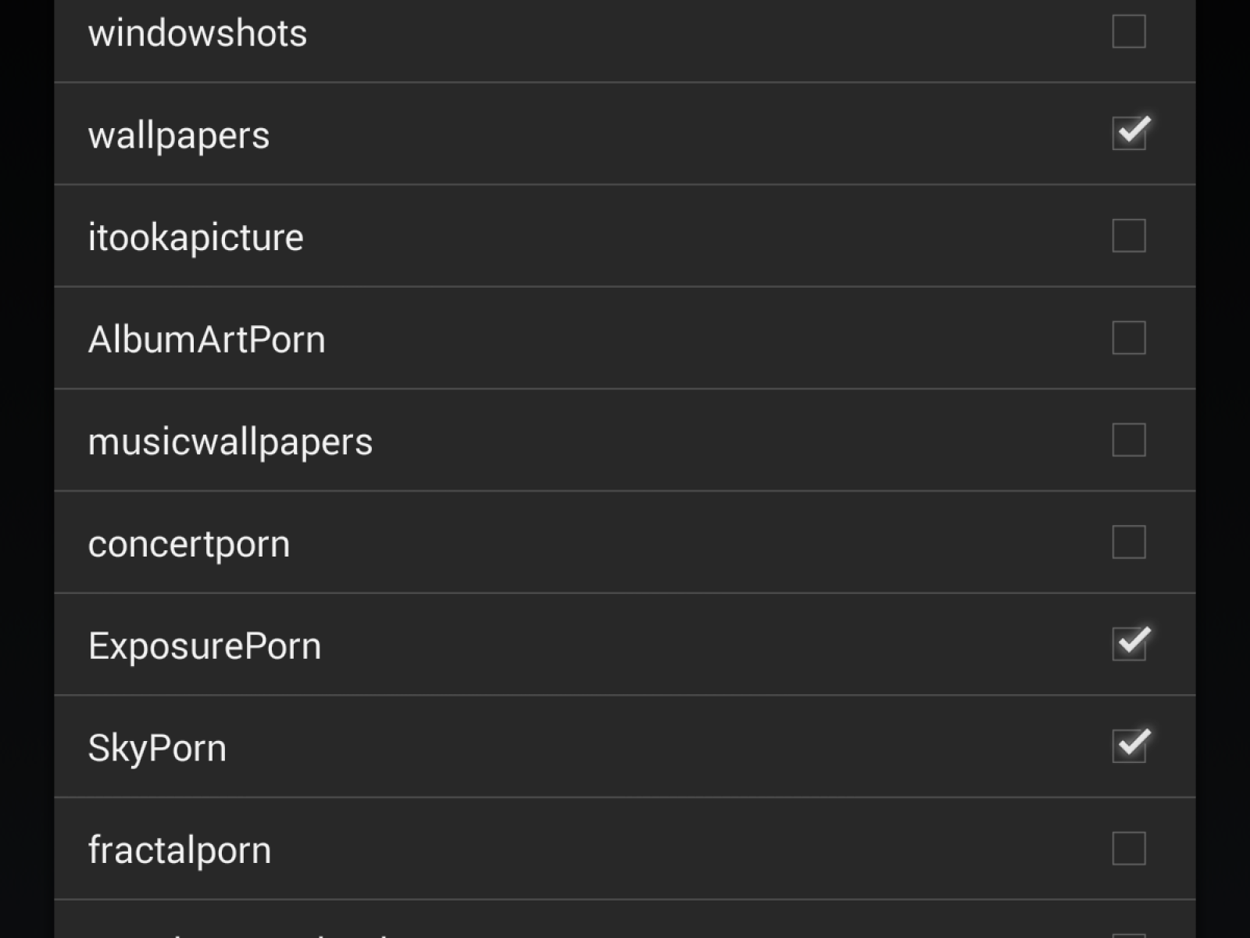Click the fractalporn entry label
The image size is (1250, 938).
180,850
